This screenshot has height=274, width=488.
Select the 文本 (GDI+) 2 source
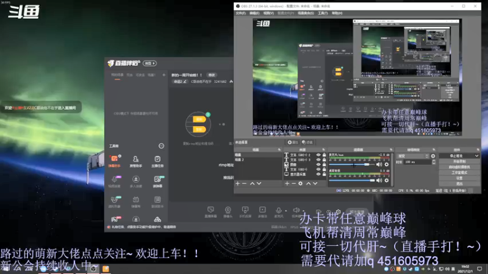pyautogui.click(x=299, y=155)
